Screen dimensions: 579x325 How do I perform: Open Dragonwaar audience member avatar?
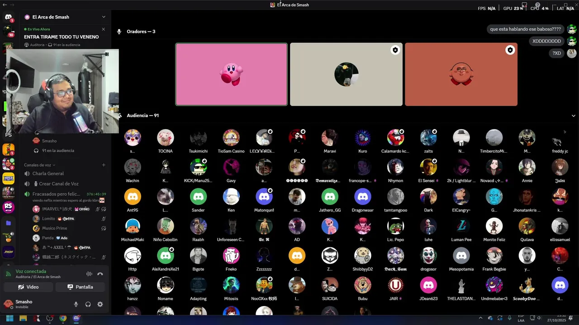(x=363, y=197)
